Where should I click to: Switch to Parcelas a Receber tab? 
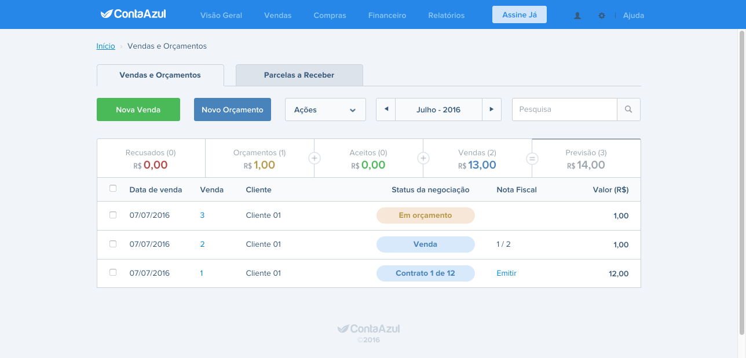(299, 75)
